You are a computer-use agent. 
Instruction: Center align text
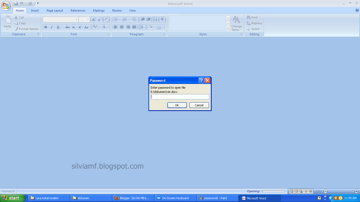tap(122, 27)
